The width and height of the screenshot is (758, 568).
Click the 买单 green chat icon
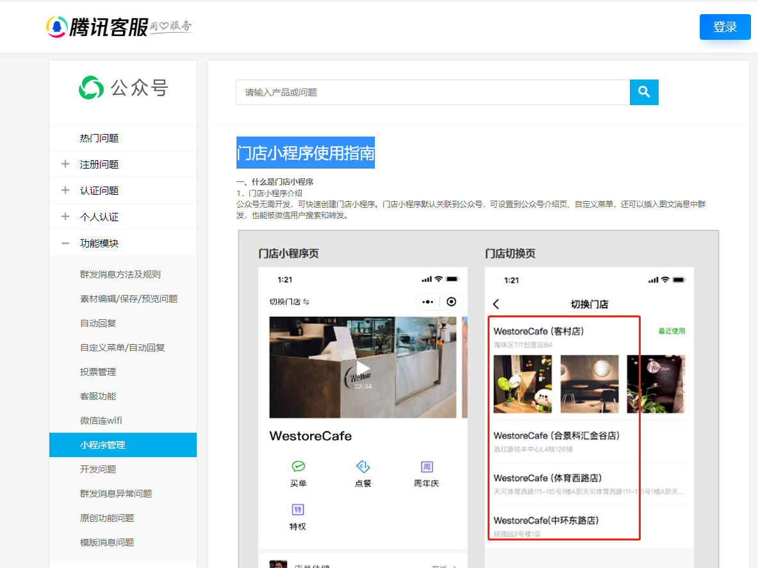tap(299, 467)
